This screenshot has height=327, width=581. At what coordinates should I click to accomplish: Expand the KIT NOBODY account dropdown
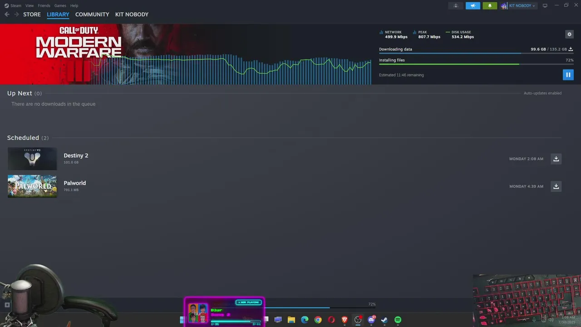tap(522, 5)
